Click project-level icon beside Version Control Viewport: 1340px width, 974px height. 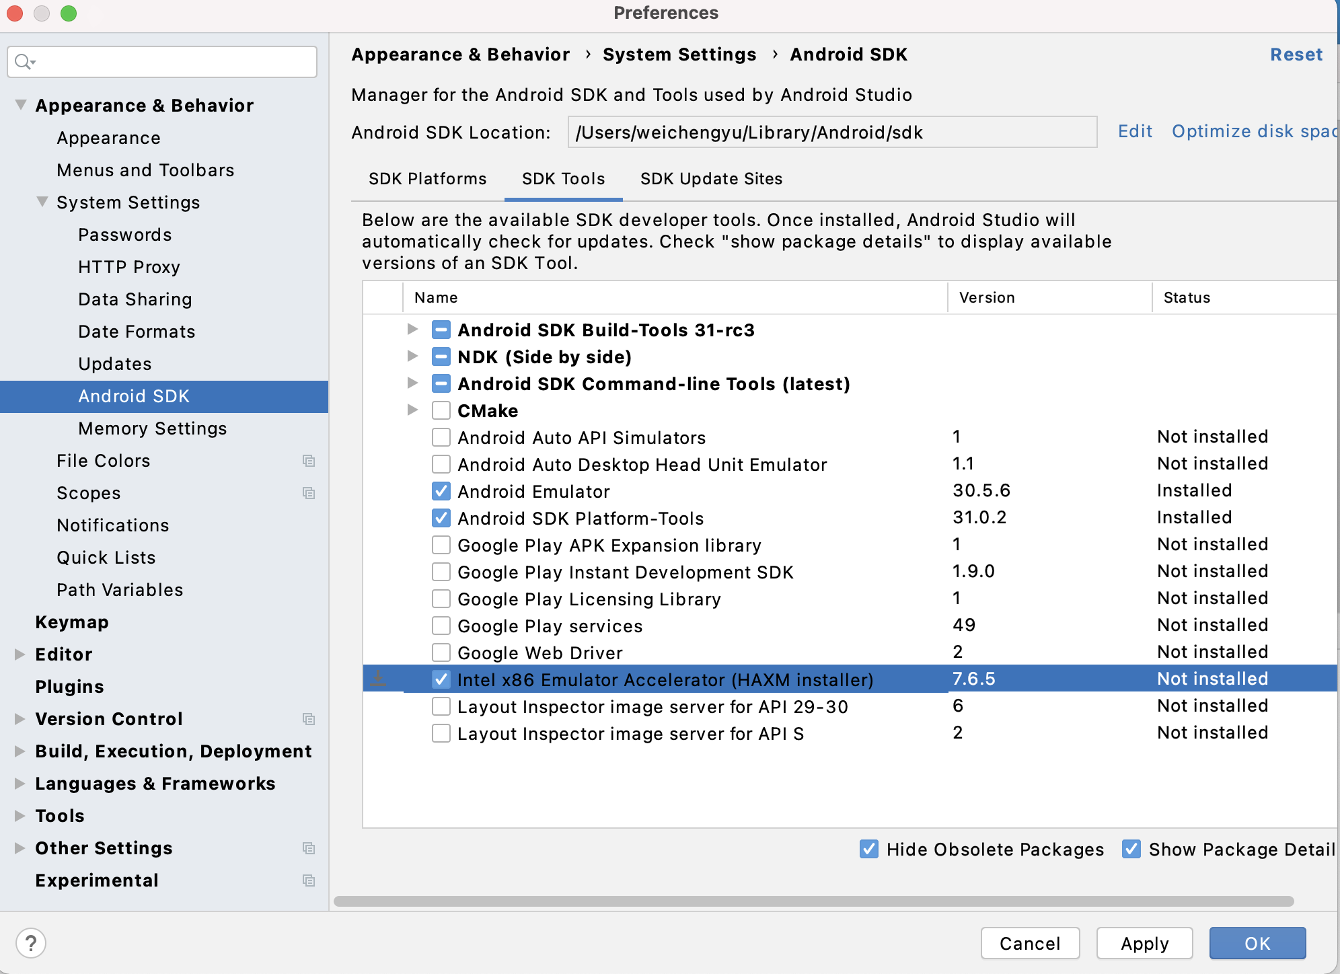(309, 719)
